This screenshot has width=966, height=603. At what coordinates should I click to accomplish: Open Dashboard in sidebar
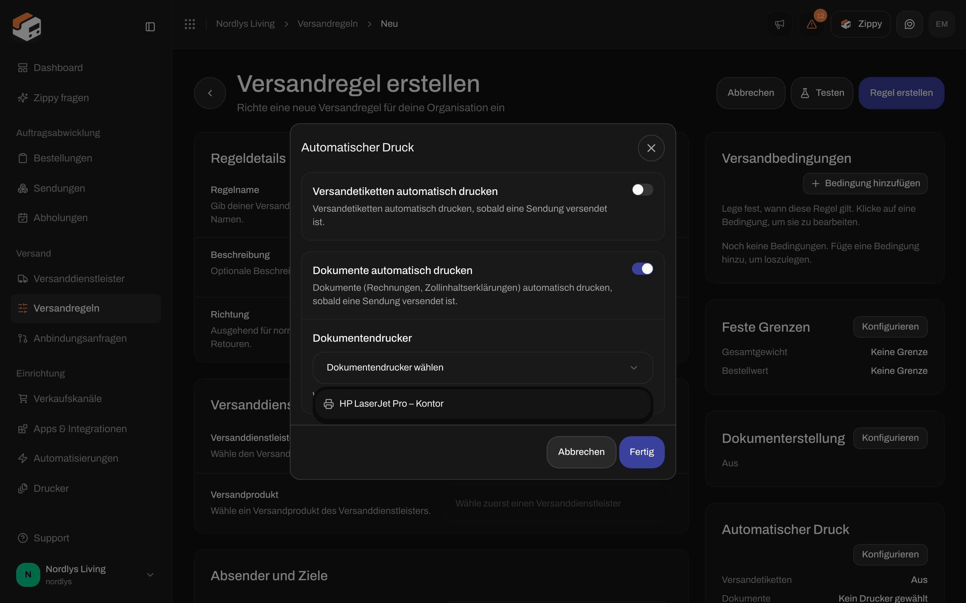[x=86, y=68]
